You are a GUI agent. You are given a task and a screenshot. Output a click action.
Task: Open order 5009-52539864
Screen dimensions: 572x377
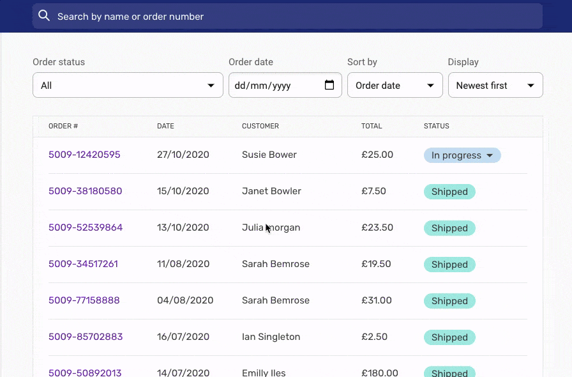click(85, 227)
